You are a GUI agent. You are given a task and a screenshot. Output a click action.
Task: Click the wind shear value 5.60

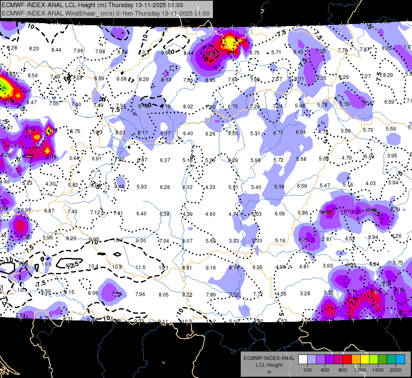click(x=210, y=241)
